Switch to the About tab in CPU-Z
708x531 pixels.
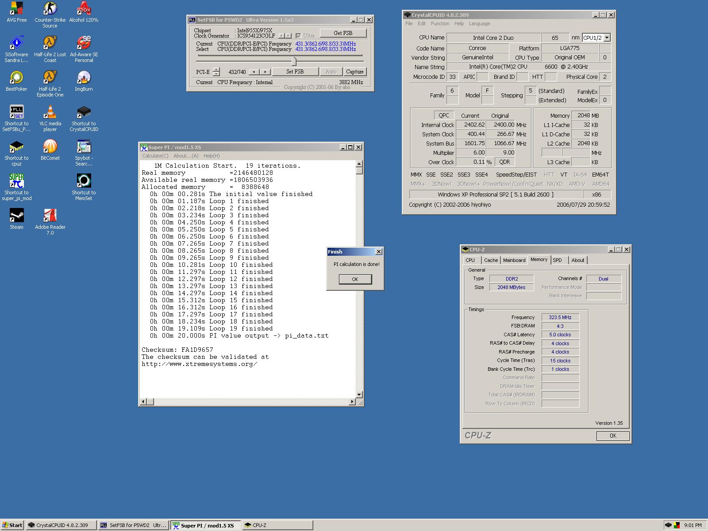(x=577, y=260)
